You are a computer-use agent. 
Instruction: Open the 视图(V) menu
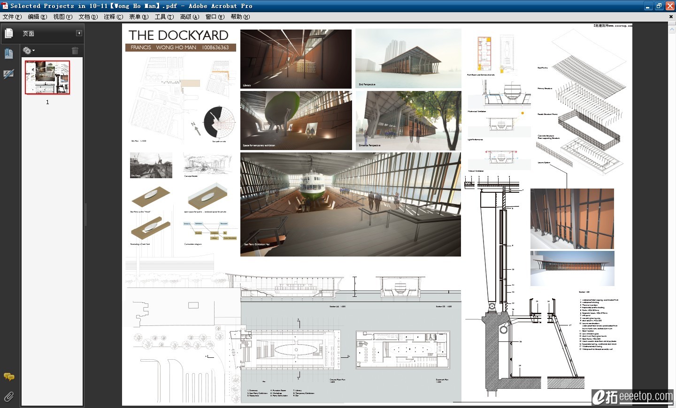(62, 16)
